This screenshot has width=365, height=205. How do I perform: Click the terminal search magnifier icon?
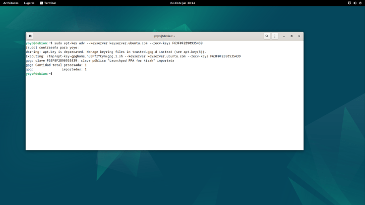tap(267, 36)
